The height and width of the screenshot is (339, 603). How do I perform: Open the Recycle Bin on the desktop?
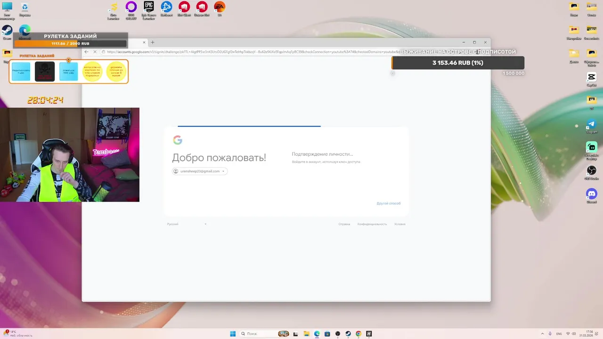tap(24, 9)
